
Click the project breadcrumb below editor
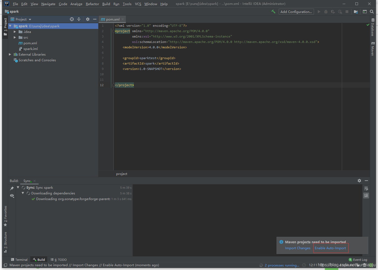(x=122, y=174)
